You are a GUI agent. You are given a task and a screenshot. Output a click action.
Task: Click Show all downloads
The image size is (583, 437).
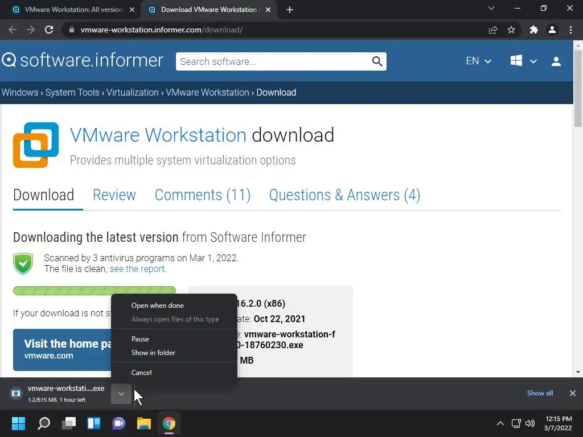click(540, 393)
